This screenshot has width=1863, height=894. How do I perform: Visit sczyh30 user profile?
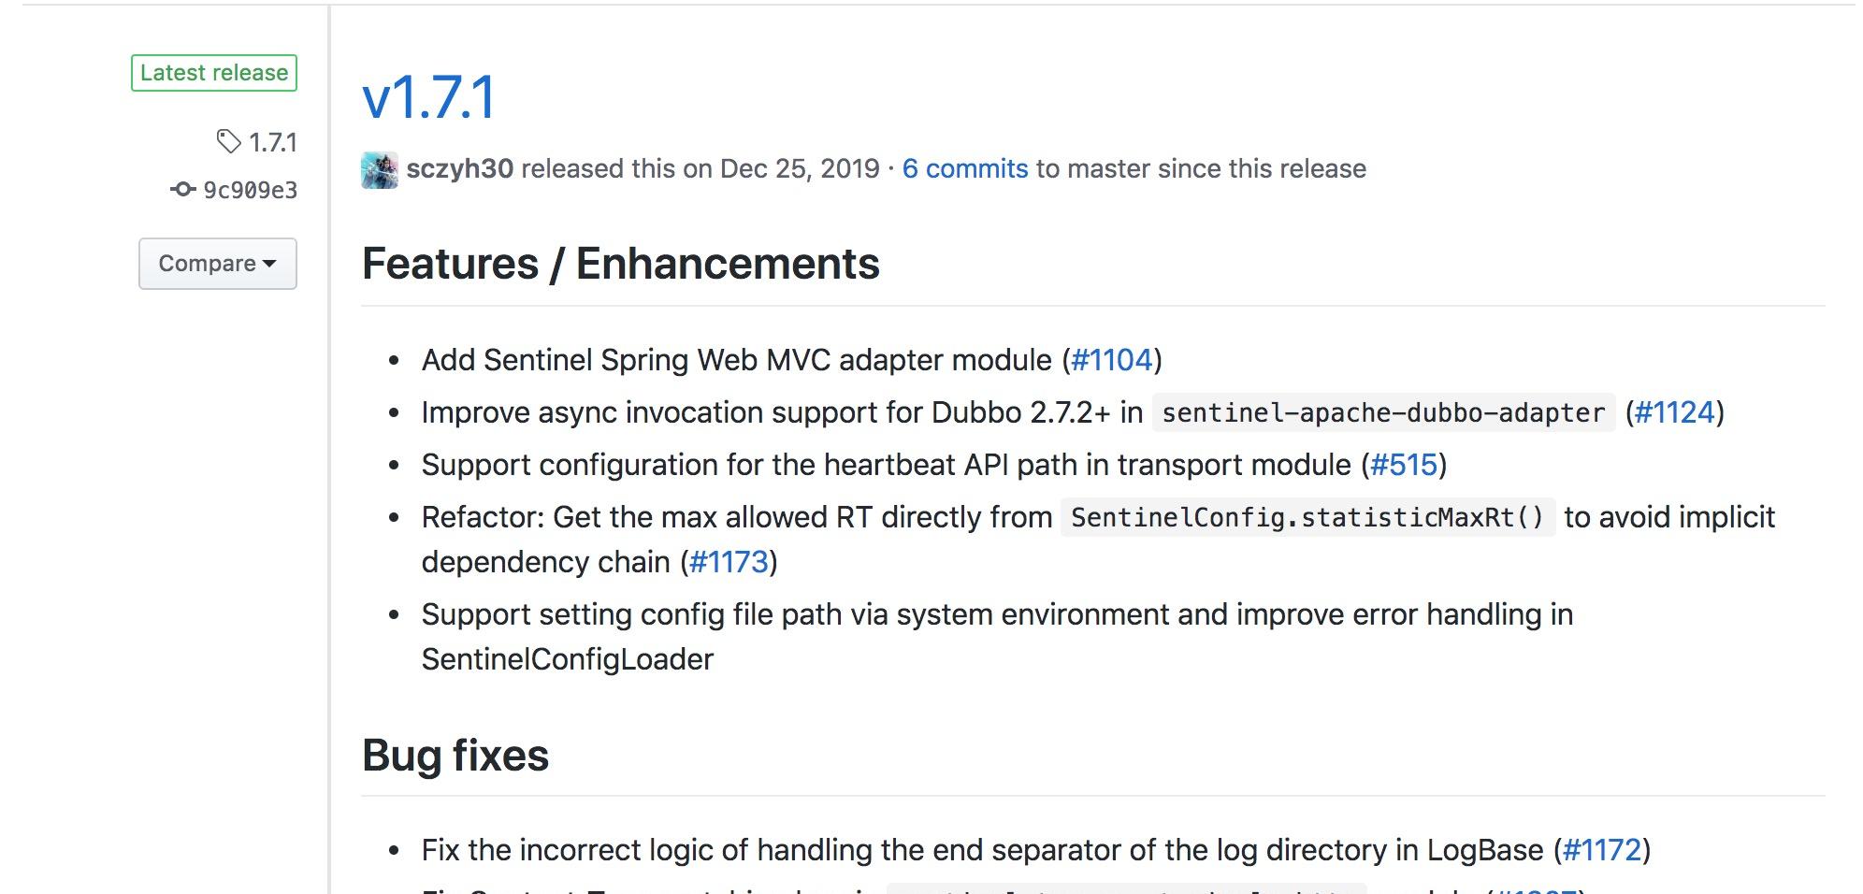coord(460,168)
